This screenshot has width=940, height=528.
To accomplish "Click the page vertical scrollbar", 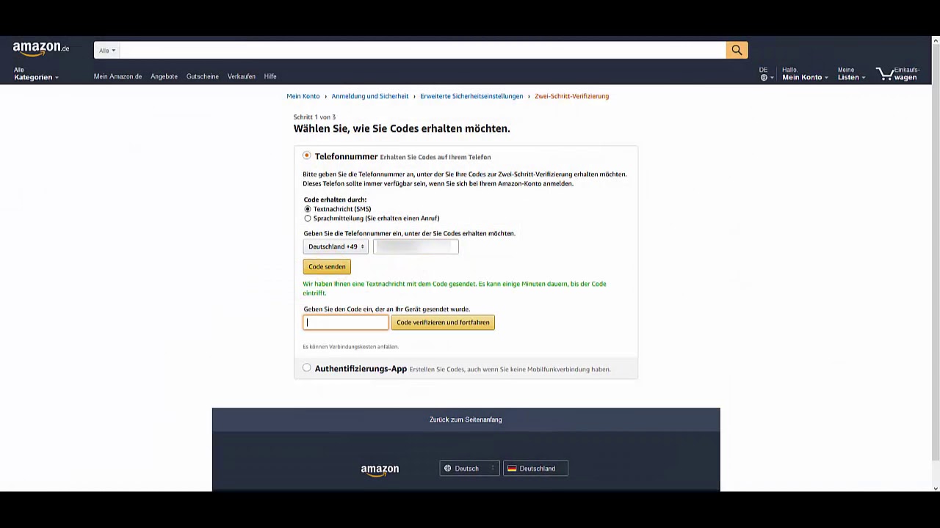I will point(936,252).
